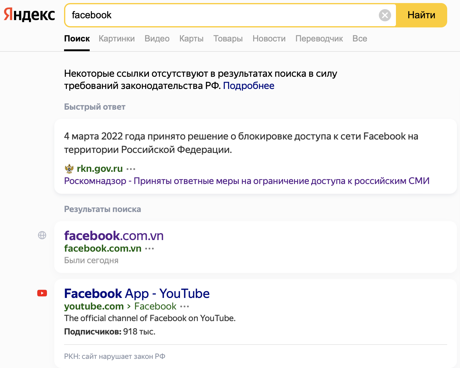Go to the Новости tab

tap(269, 39)
